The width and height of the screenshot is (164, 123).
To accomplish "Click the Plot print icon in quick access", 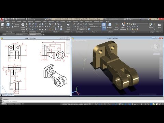I will pyautogui.click(x=16, y=19).
